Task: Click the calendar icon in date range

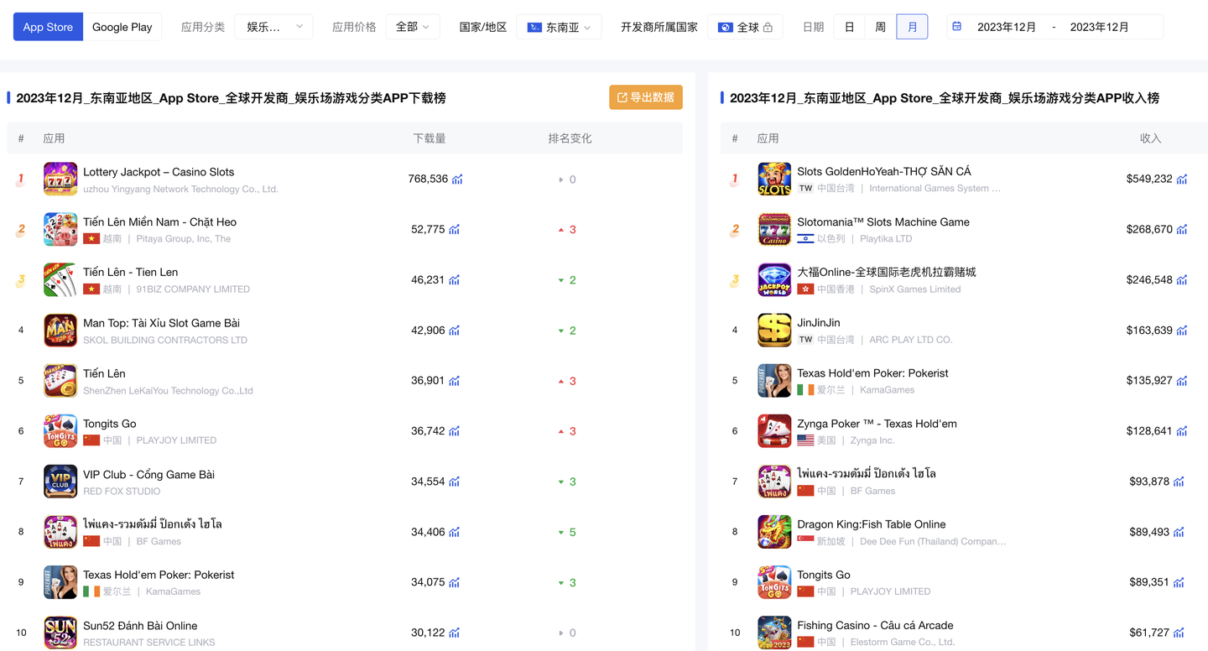Action: [x=956, y=27]
